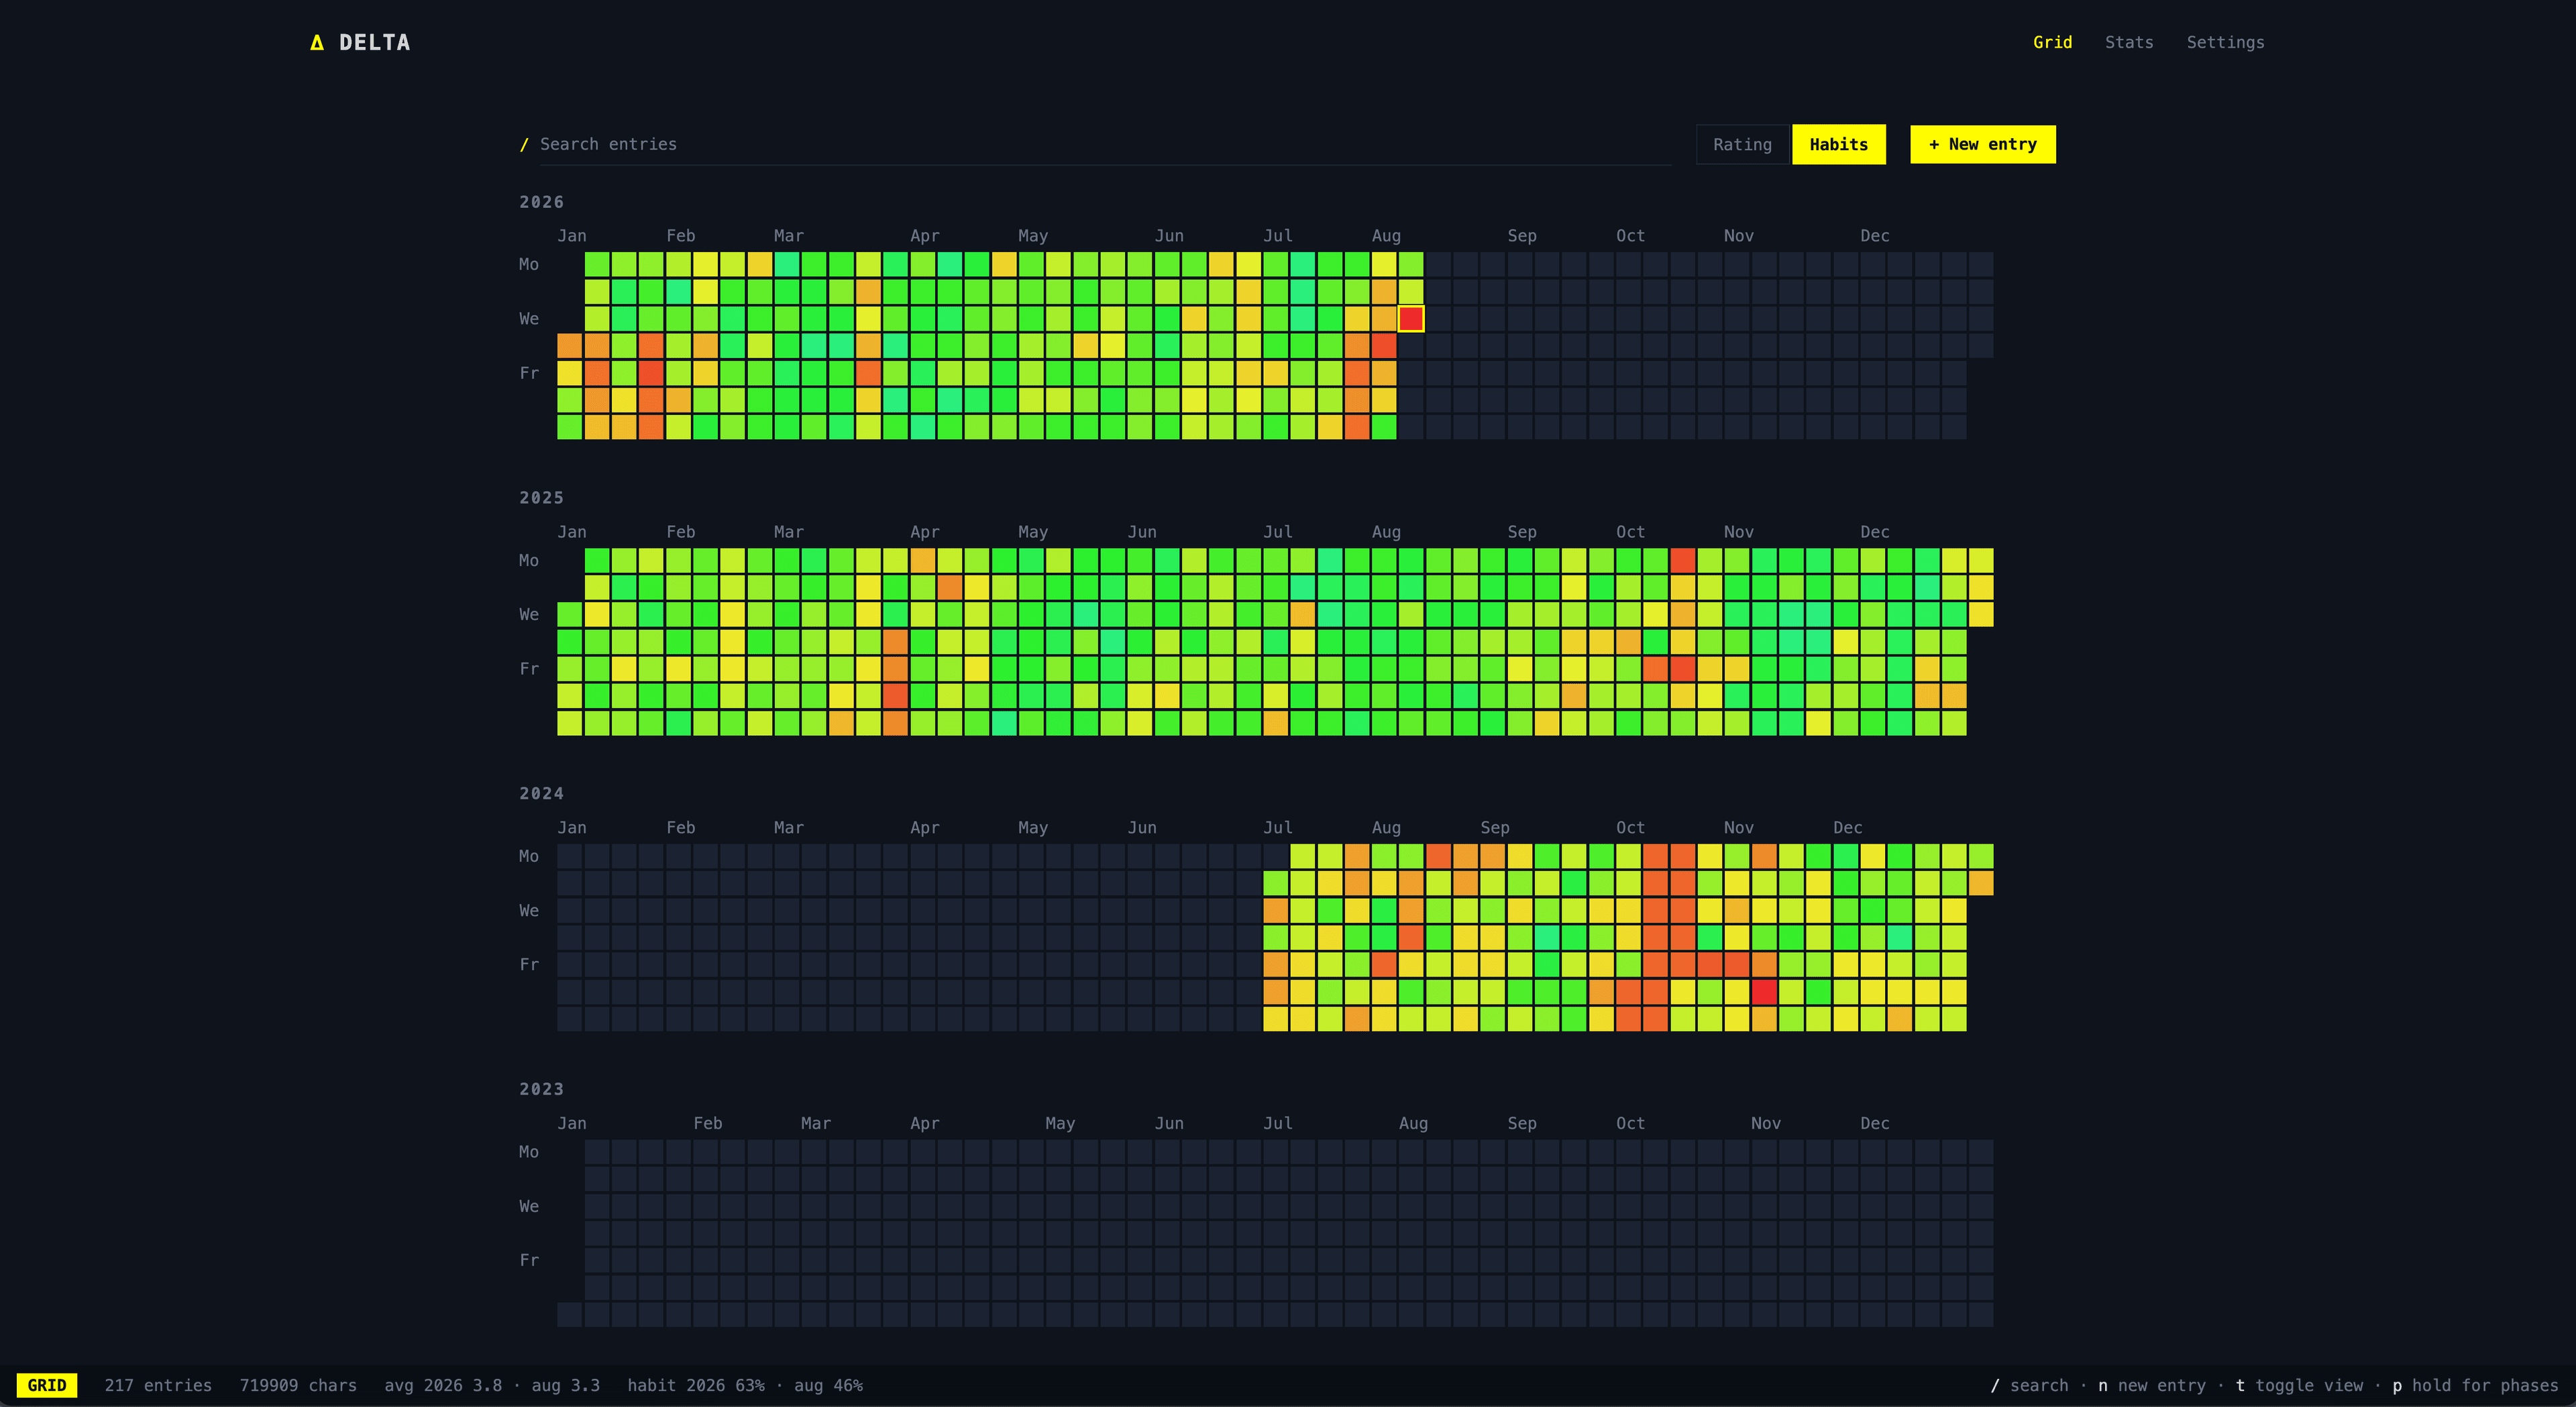Screen dimensions: 2576x1407
Task: Click the Feb month label in 2023
Action: tap(707, 1123)
